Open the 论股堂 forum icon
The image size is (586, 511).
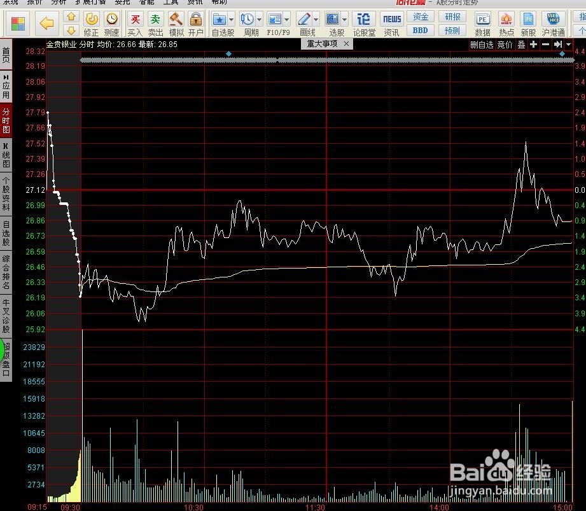coord(364,24)
